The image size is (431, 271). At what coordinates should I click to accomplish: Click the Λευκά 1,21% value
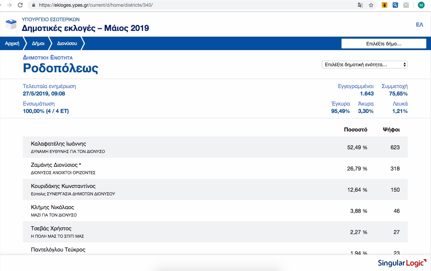400,111
